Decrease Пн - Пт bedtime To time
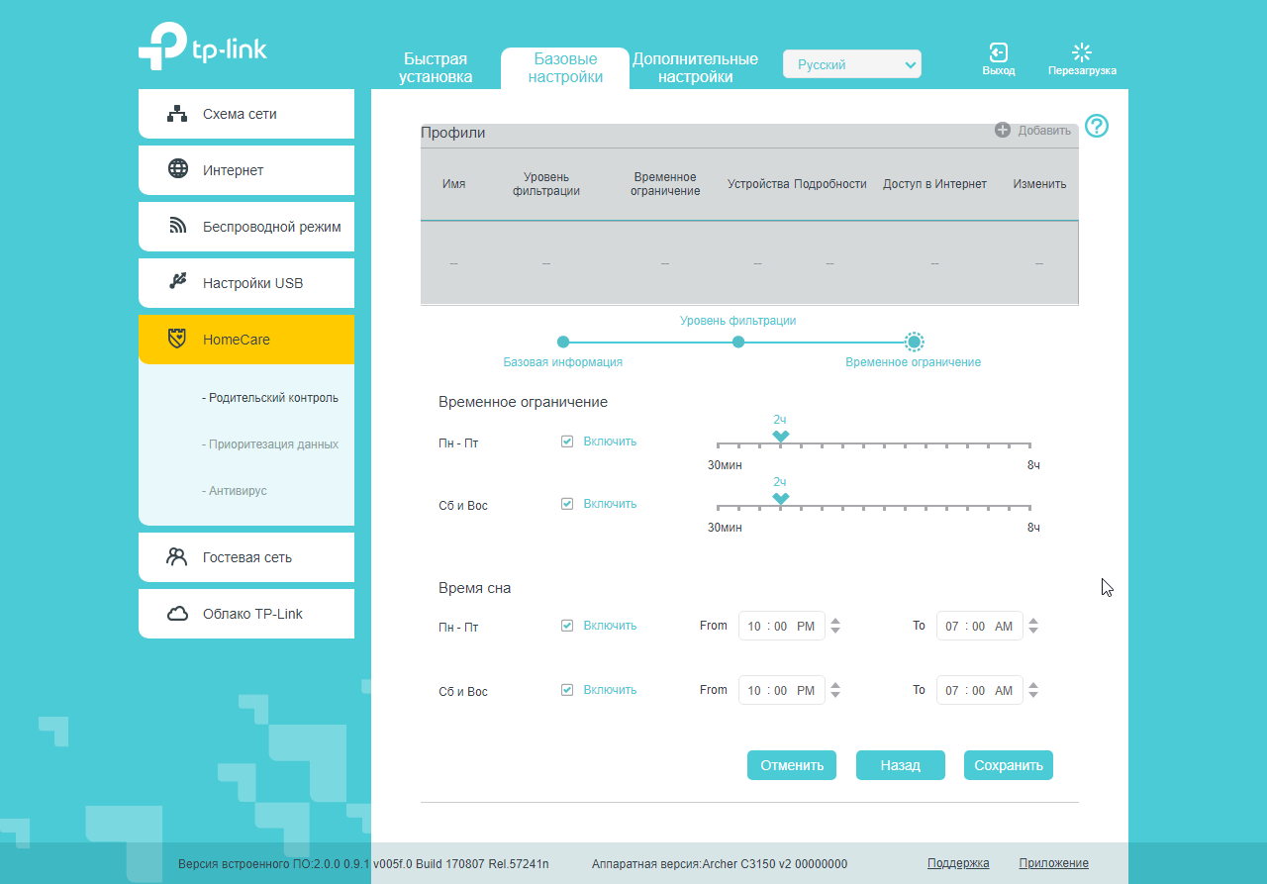 (x=1033, y=631)
